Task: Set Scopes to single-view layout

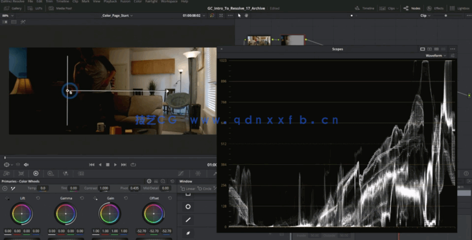Action: pyautogui.click(x=422, y=49)
